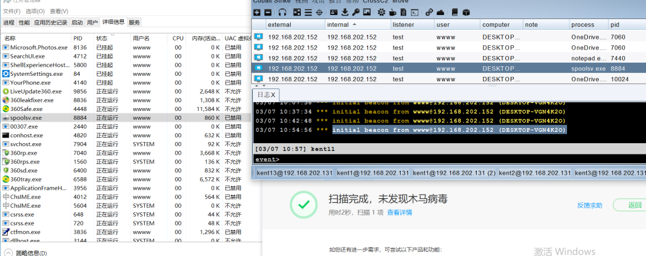Image resolution: width=646 pixels, height=256 pixels.
Task: Click the cube About icon in toolbar
Action: tap(466, 13)
